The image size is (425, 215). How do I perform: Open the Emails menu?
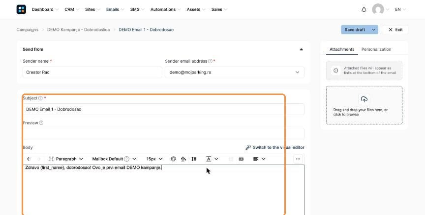pos(115,9)
